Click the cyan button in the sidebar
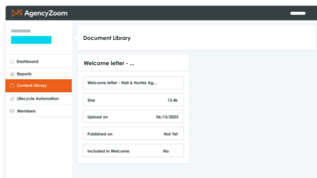The height and width of the screenshot is (178, 317). coord(31,40)
